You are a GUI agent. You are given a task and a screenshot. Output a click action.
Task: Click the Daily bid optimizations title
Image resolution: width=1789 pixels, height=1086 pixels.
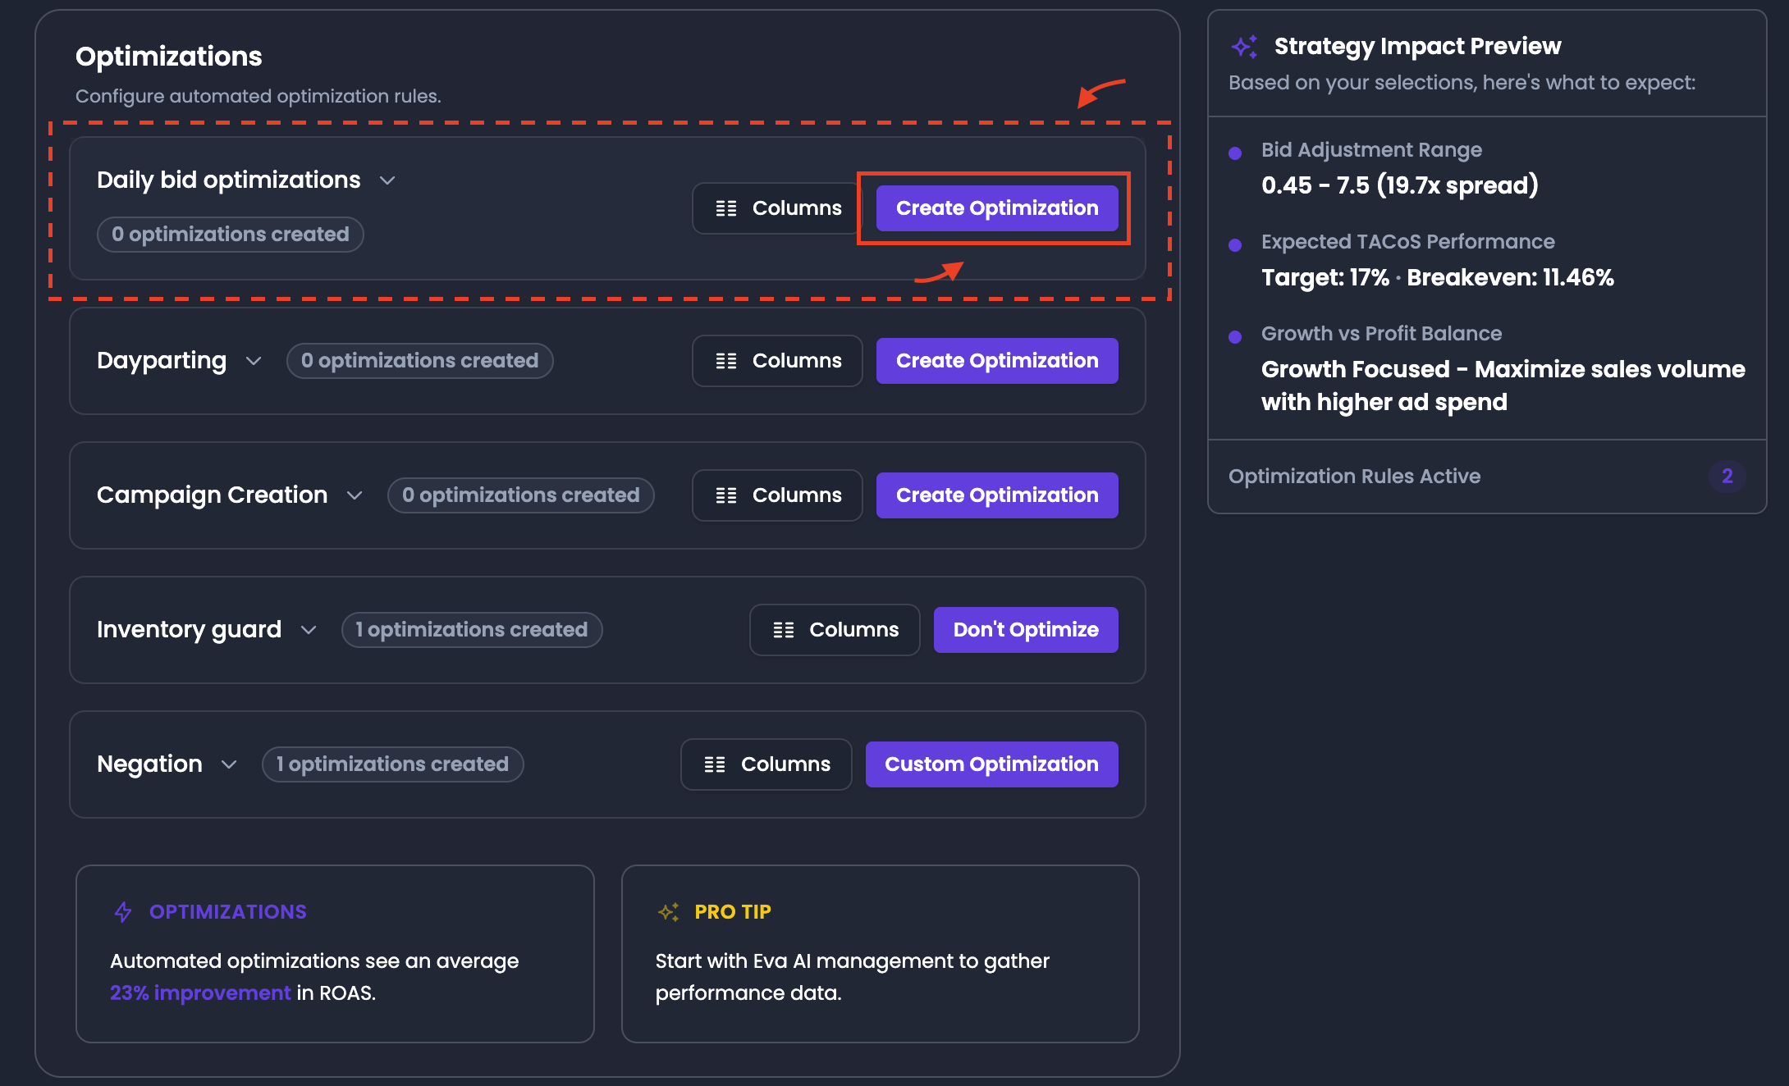(x=229, y=180)
